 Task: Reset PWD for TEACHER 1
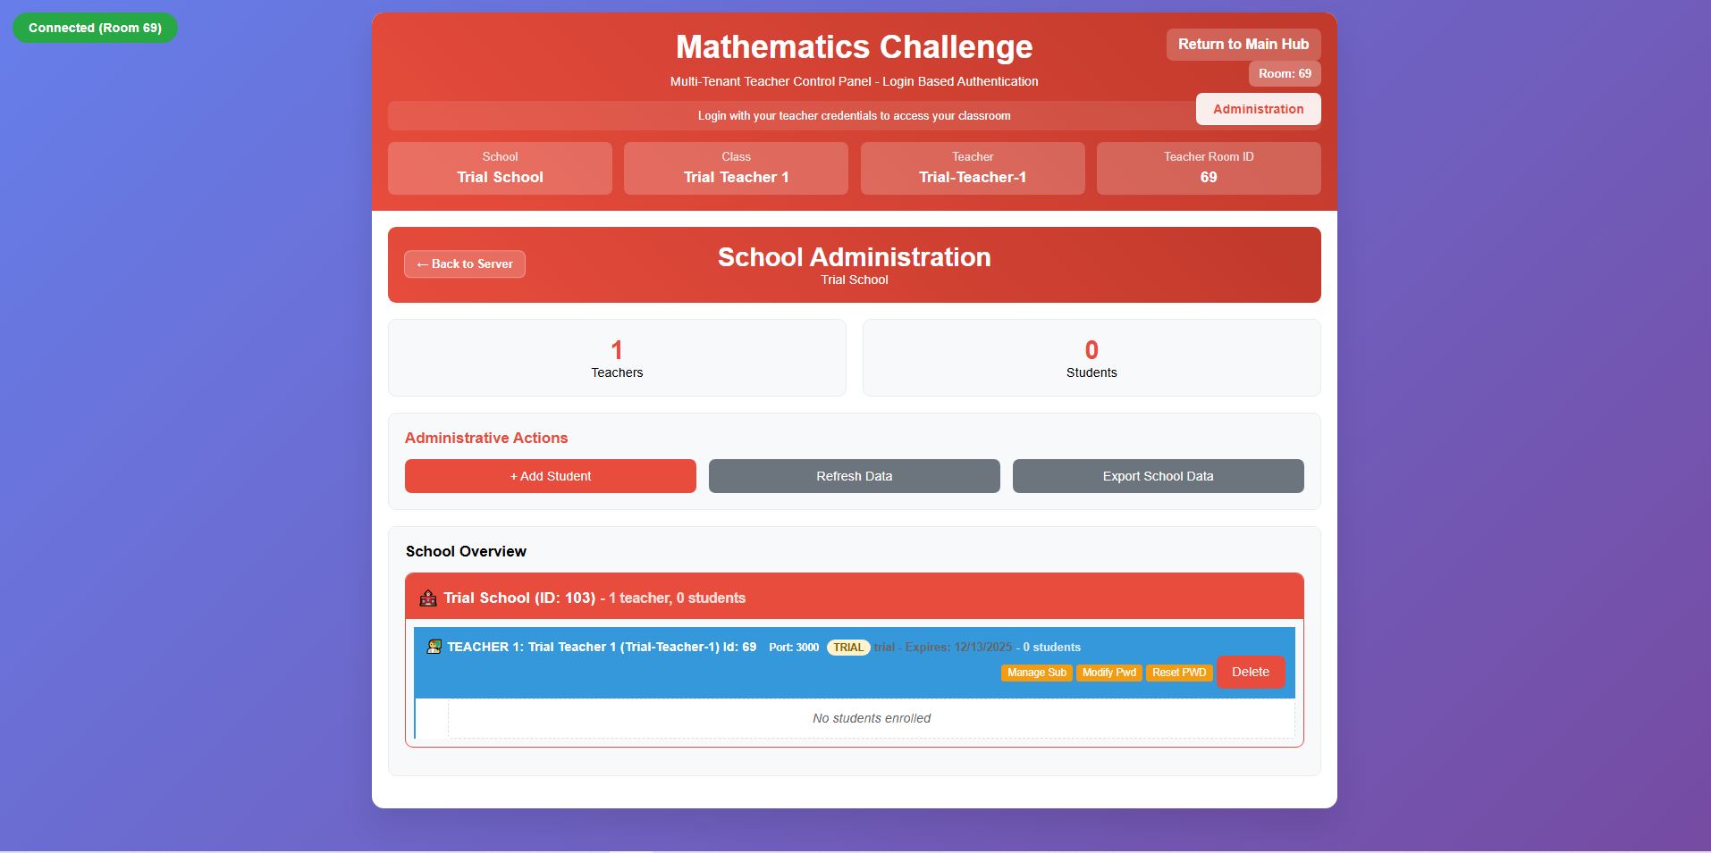pyautogui.click(x=1178, y=673)
